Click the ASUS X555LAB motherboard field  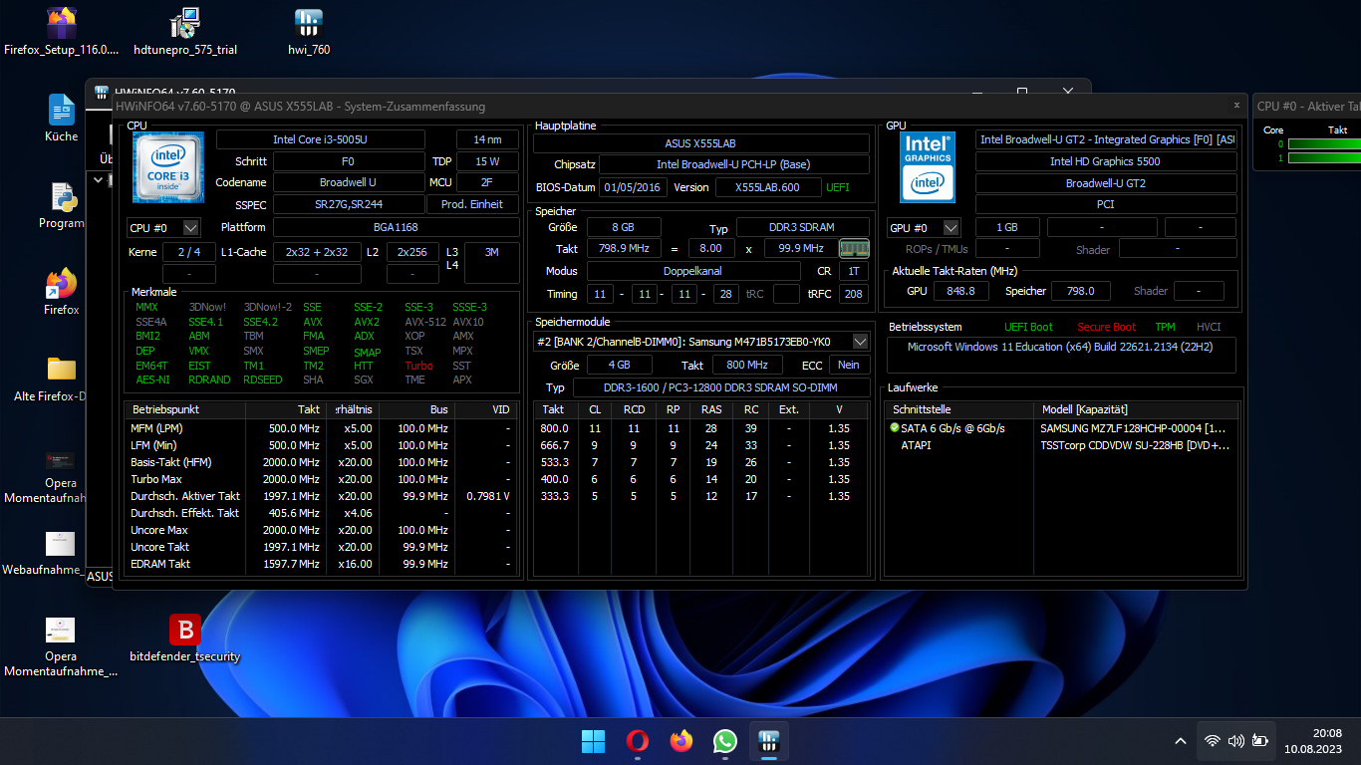tap(700, 143)
